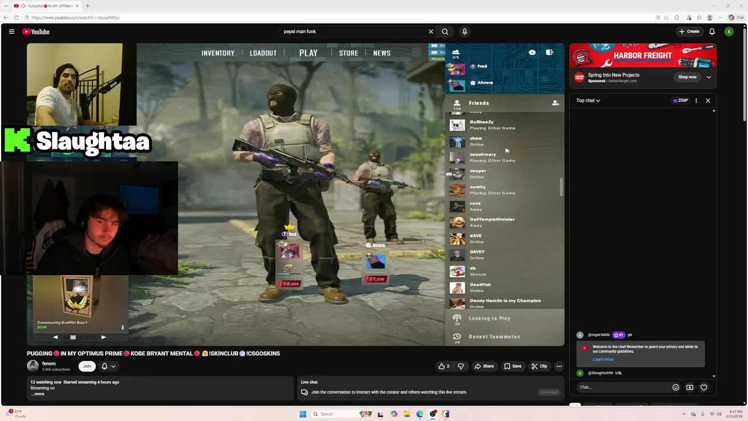The image size is (748, 421).
Task: Select friend 'Deadfish' in friends list
Action: click(504, 287)
